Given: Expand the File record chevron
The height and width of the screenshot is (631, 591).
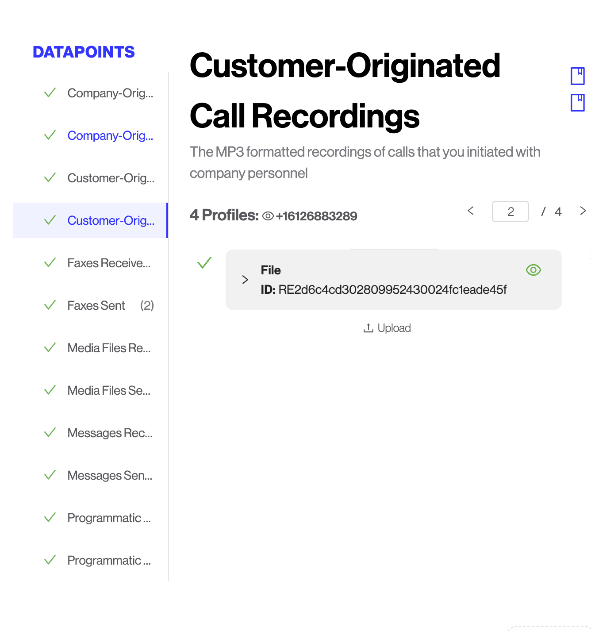Looking at the screenshot, I should point(245,280).
